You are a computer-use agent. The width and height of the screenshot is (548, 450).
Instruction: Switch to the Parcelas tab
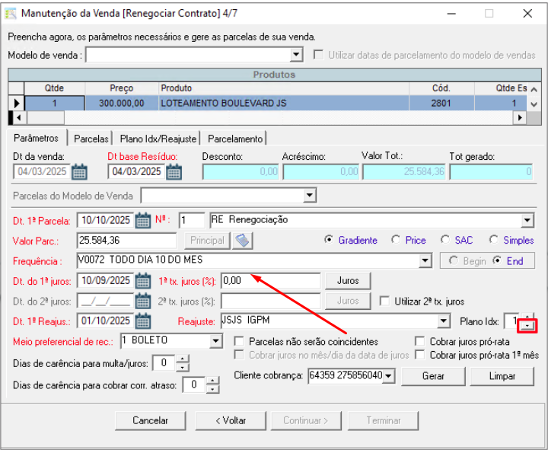(x=91, y=139)
